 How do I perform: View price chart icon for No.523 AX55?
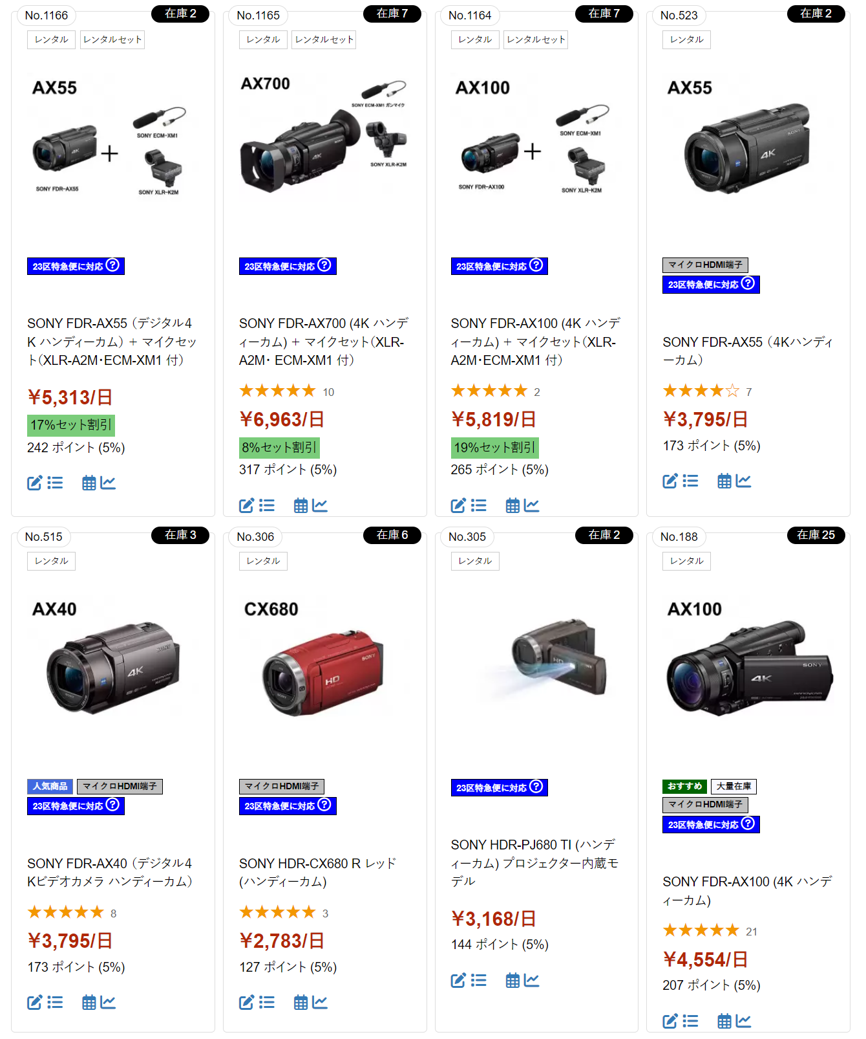tap(743, 481)
